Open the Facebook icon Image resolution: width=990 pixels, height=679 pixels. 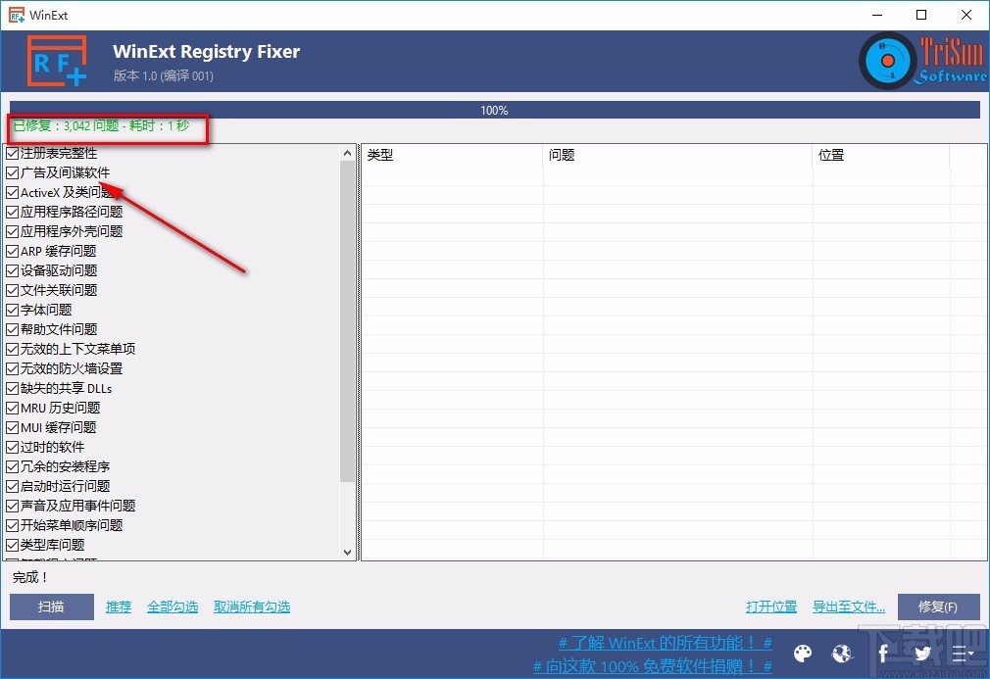[881, 654]
